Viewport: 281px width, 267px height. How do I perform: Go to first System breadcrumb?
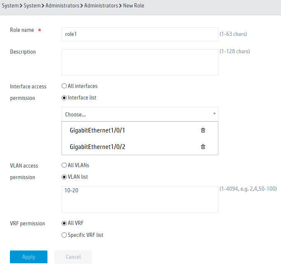10,5
